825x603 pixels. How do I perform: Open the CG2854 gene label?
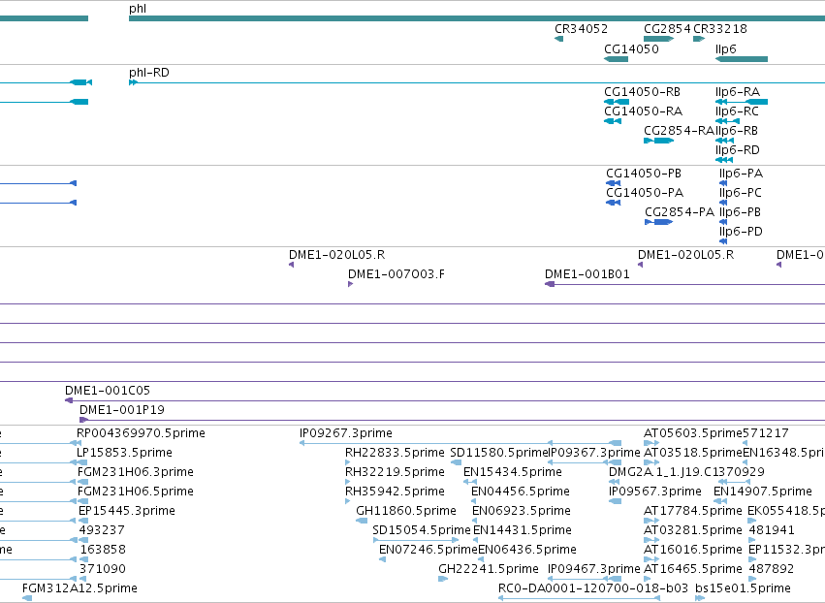[667, 29]
